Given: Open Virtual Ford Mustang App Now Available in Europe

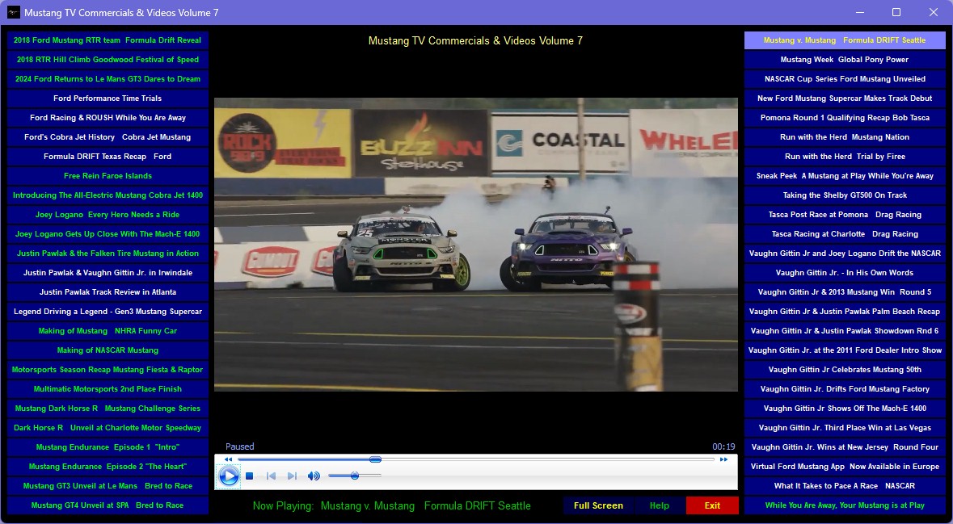Looking at the screenshot, I should click(x=845, y=467).
